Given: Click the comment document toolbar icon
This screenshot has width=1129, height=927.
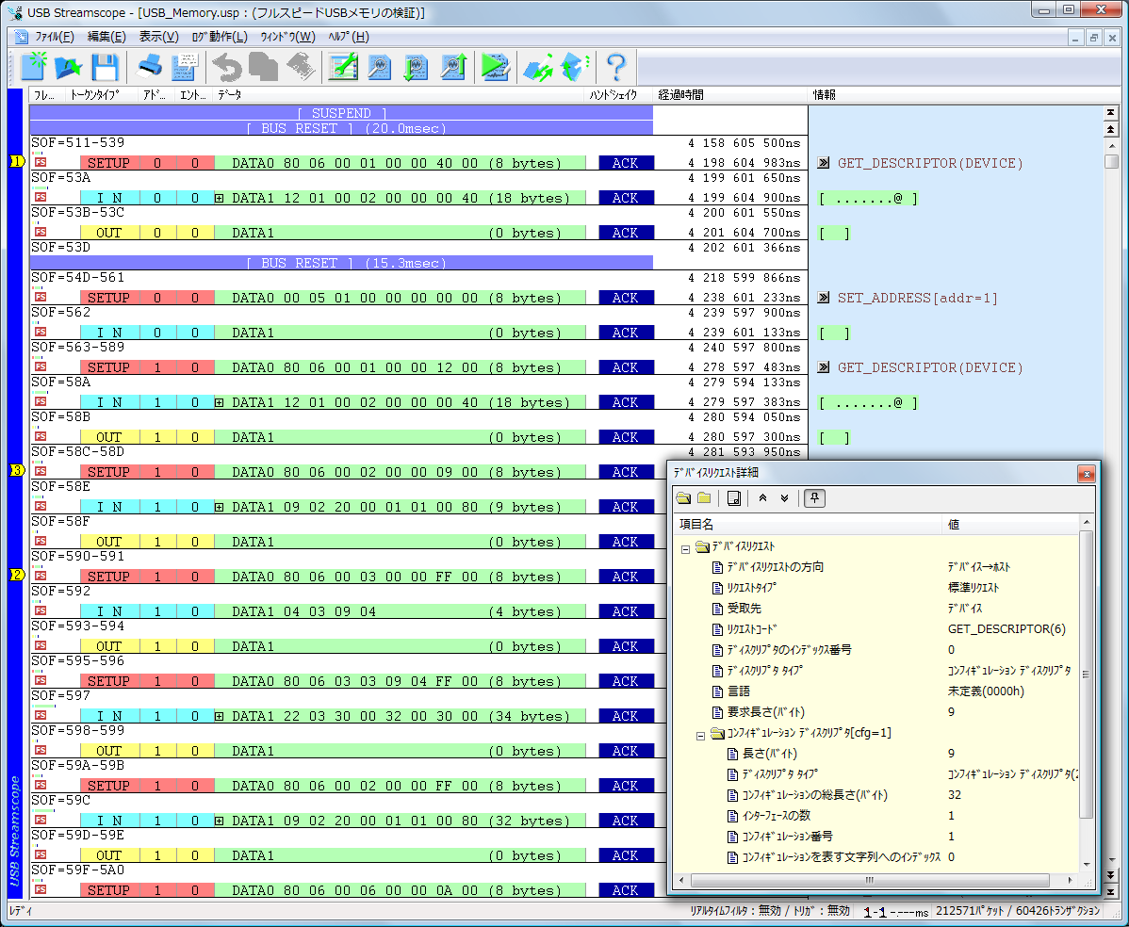Looking at the screenshot, I should pos(185,67).
